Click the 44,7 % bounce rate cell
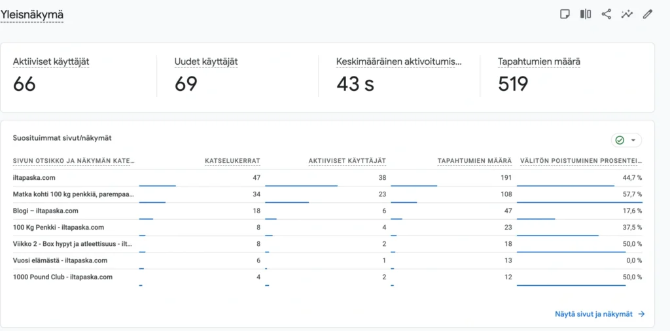The image size is (670, 331). click(x=632, y=178)
